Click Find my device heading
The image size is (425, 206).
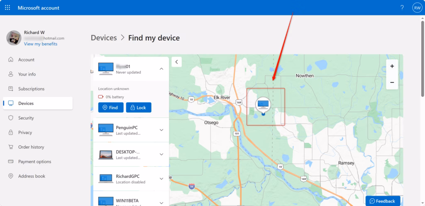(x=154, y=38)
